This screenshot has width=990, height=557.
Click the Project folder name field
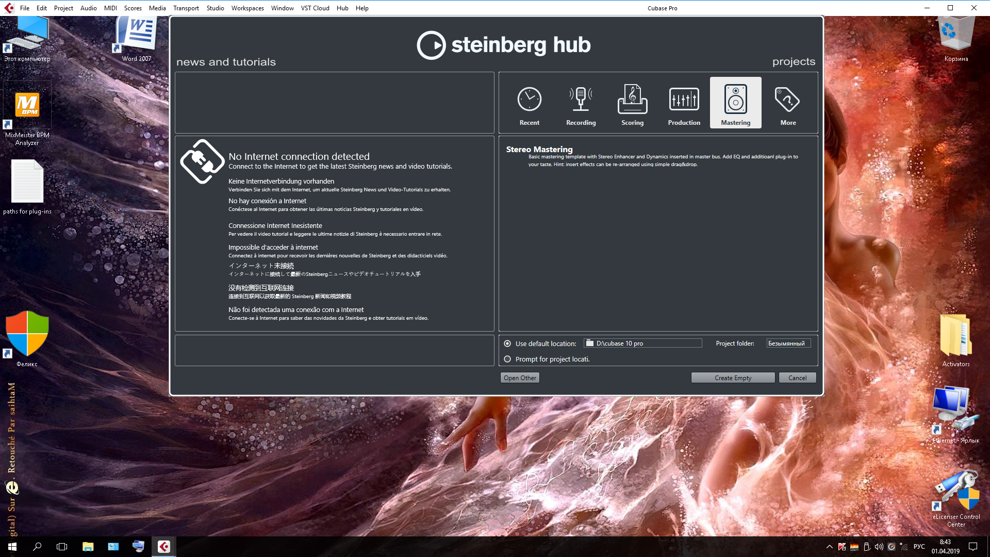point(788,343)
